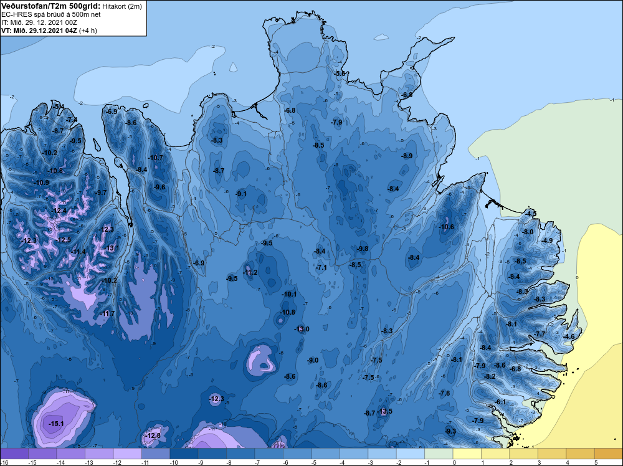Select the pale yellow swatch labeled 0
The height and width of the screenshot is (466, 623).
click(x=467, y=454)
